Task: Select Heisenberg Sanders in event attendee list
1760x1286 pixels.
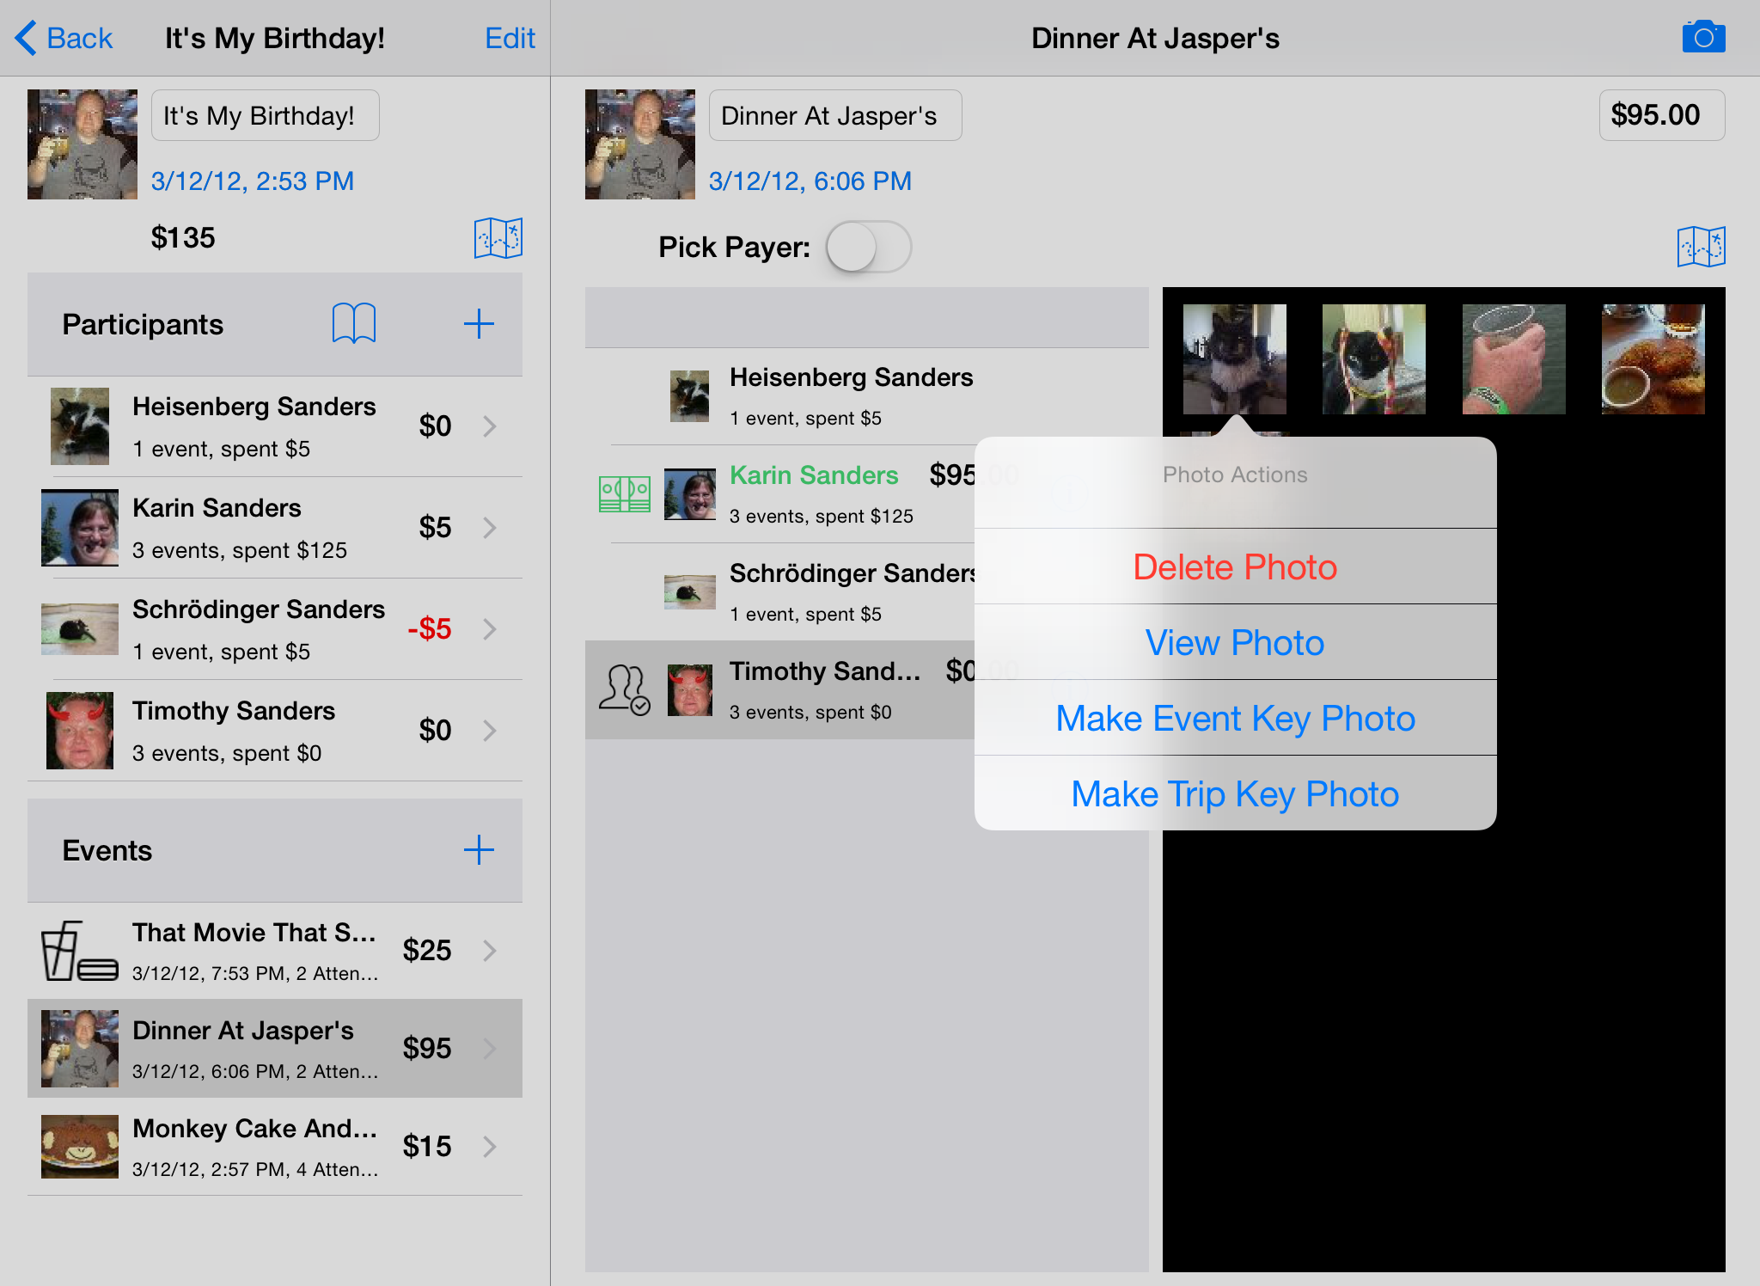Action: coord(866,396)
